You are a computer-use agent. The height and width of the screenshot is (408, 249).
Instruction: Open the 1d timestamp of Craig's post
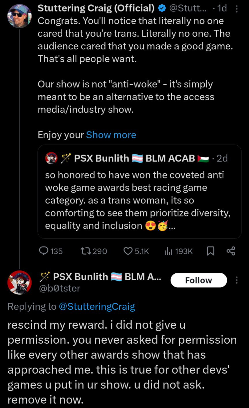(221, 8)
